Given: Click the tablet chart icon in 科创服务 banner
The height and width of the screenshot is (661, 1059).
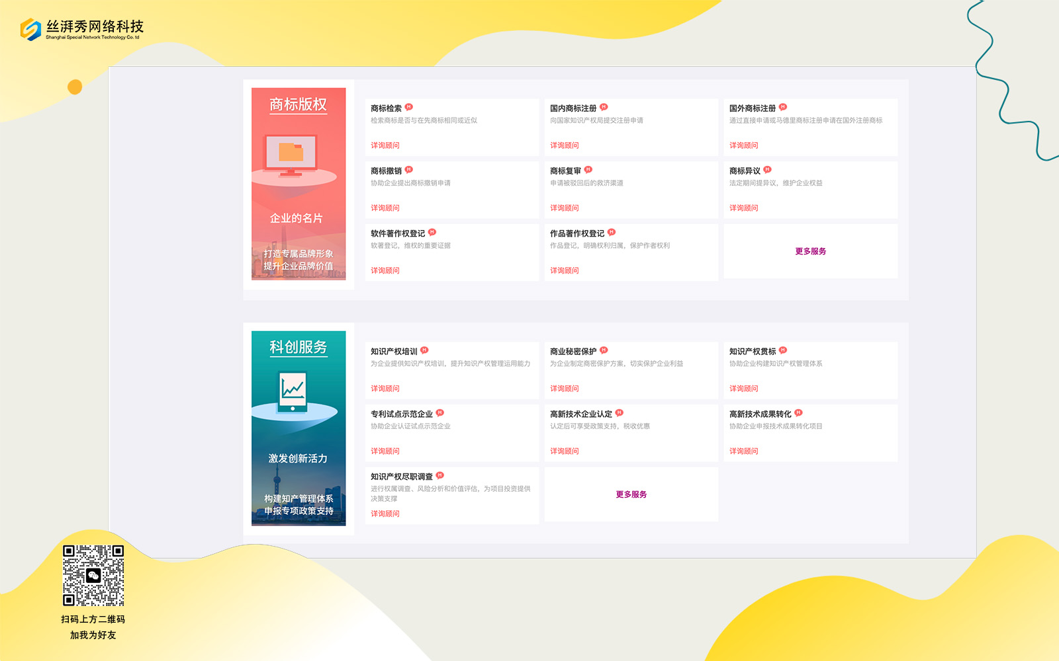Looking at the screenshot, I should pyautogui.click(x=293, y=391).
